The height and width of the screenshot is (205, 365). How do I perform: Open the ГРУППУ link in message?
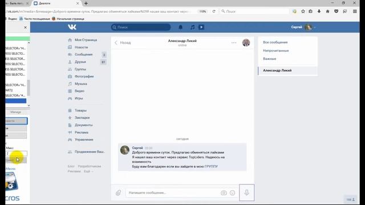pos(211,166)
